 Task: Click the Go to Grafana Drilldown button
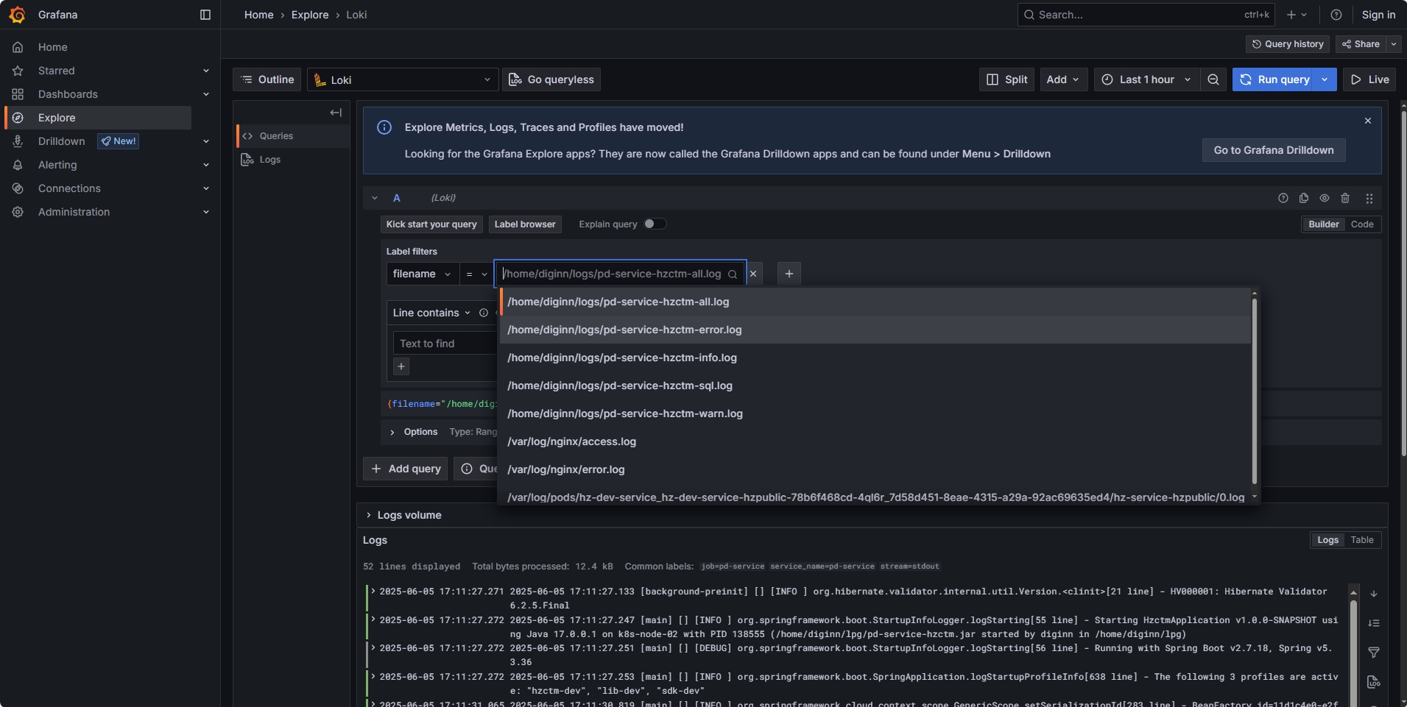pos(1273,150)
